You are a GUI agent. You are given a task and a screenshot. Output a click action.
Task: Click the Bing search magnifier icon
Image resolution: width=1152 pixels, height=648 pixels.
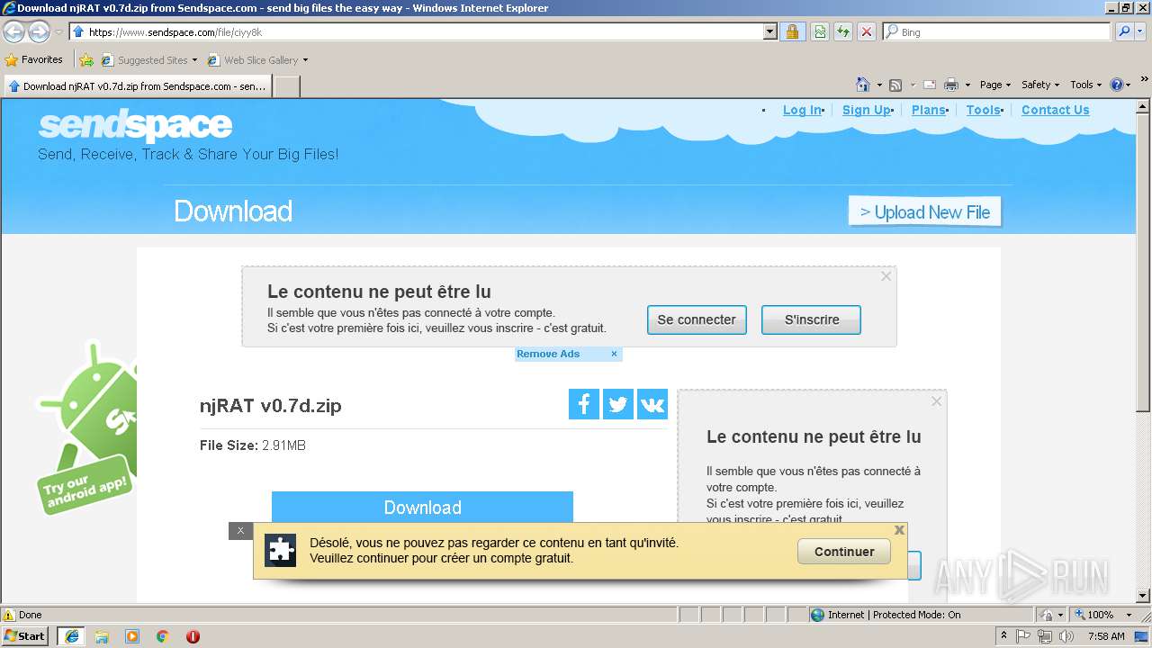click(1124, 31)
